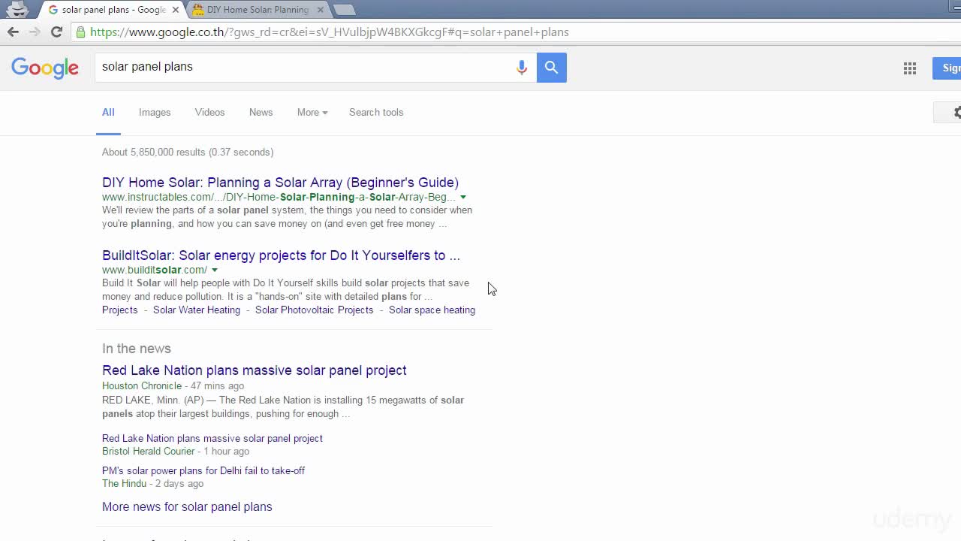Viewport: 961px width, 541px height.
Task: Open the Videos results tab
Action: coord(209,112)
